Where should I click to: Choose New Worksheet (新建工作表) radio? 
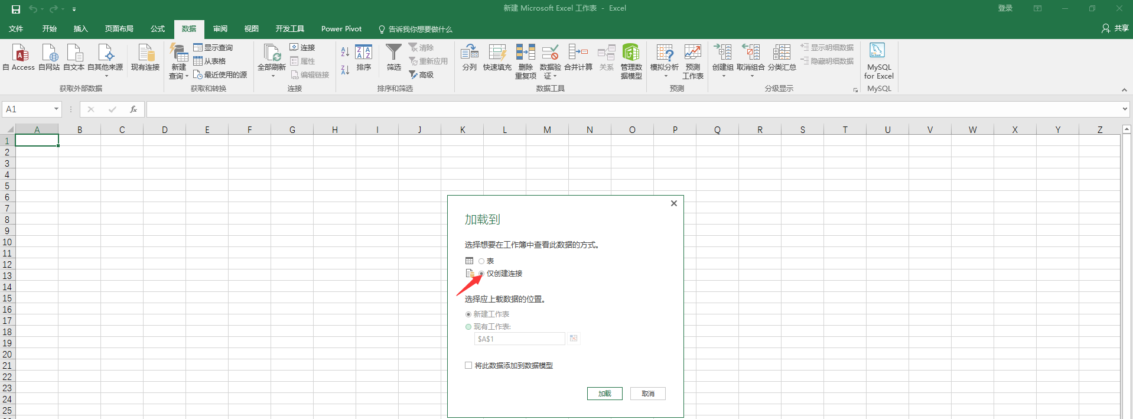(468, 314)
